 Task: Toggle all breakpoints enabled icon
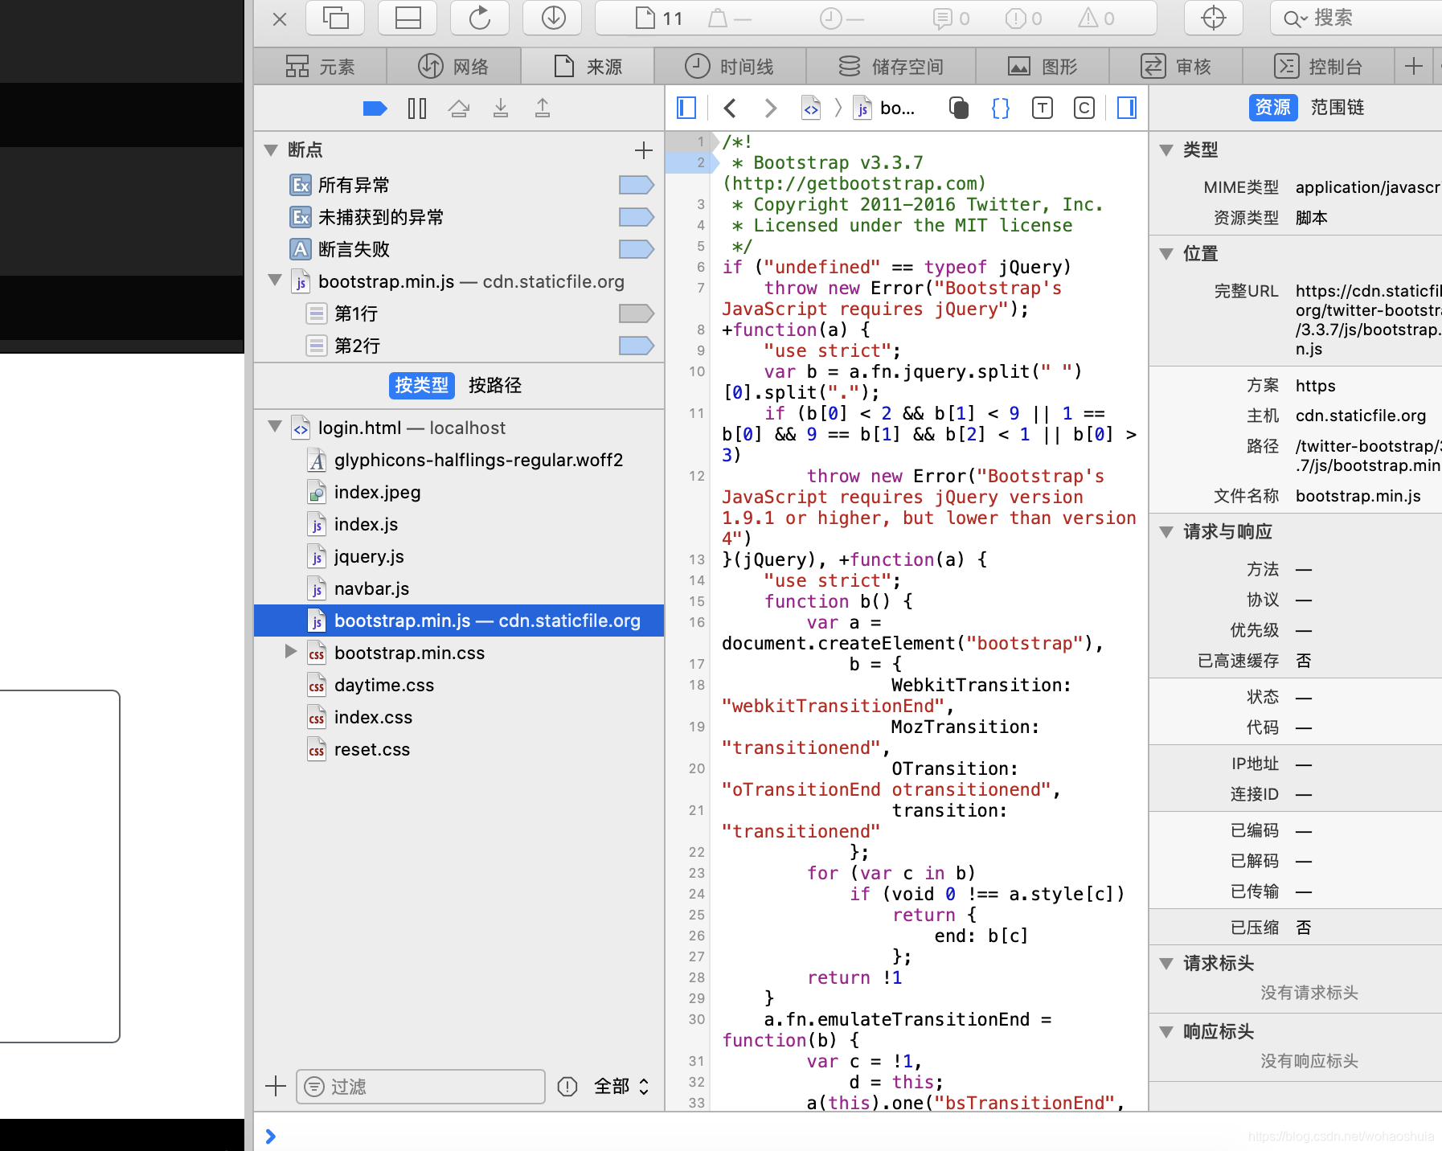375,109
